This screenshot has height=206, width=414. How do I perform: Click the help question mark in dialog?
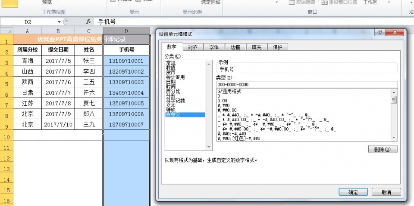[380, 33]
